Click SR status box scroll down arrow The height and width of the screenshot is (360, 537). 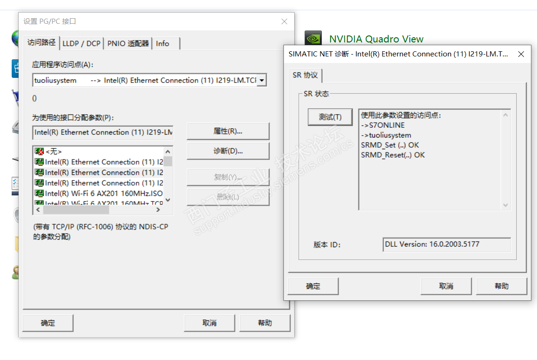pos(506,205)
